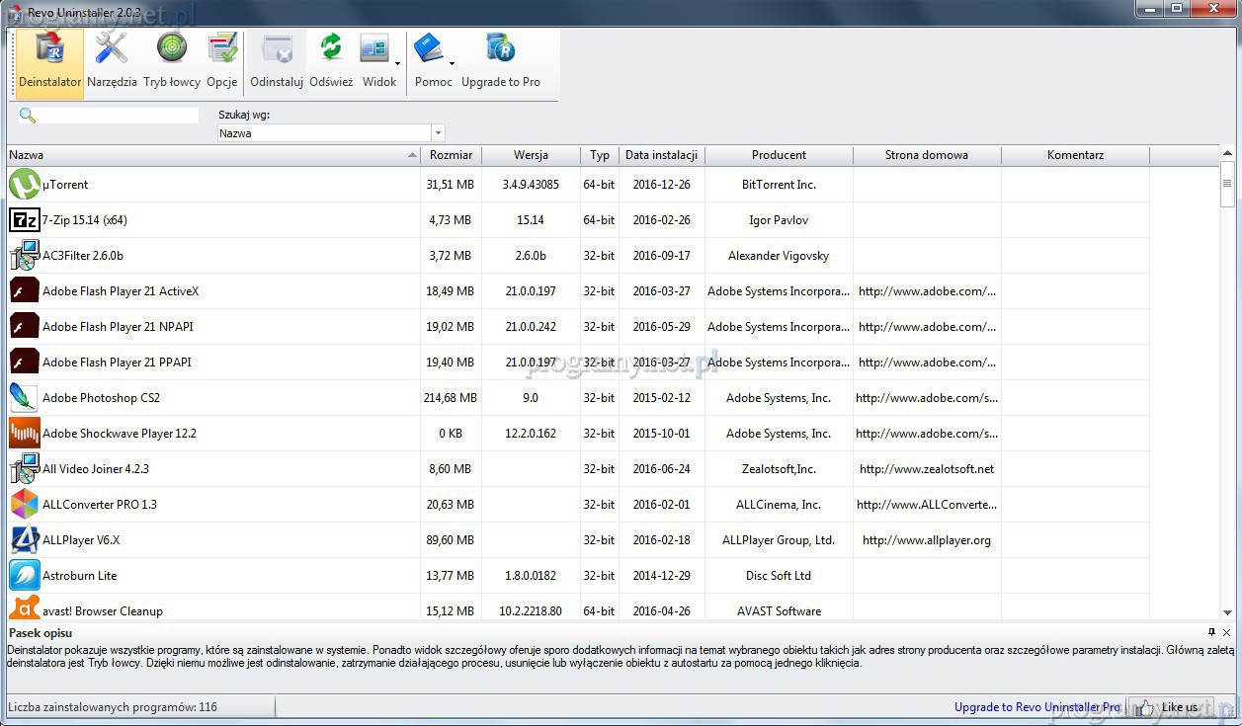Sort by Data instalacji column header
Image resolution: width=1242 pixels, height=726 pixels.
(x=661, y=155)
